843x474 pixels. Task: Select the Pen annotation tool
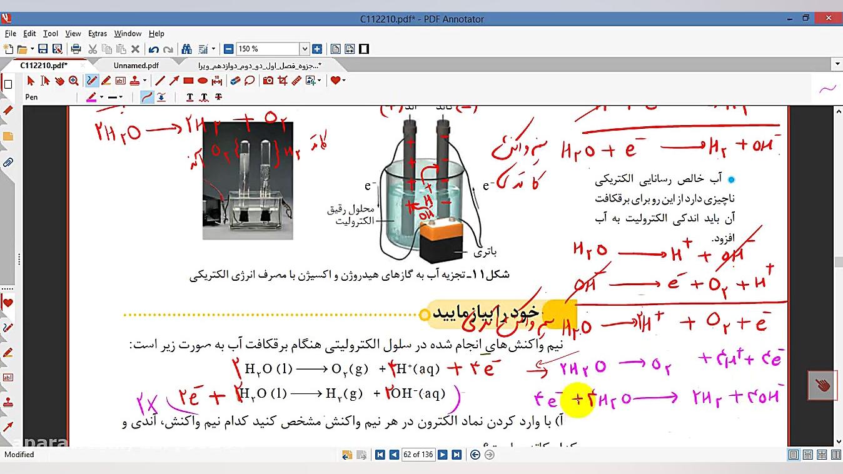[x=91, y=80]
